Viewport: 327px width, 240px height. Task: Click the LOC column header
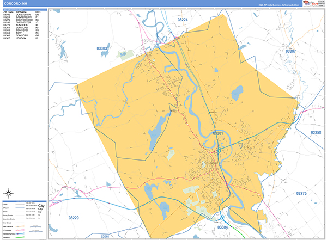(x=38, y=12)
